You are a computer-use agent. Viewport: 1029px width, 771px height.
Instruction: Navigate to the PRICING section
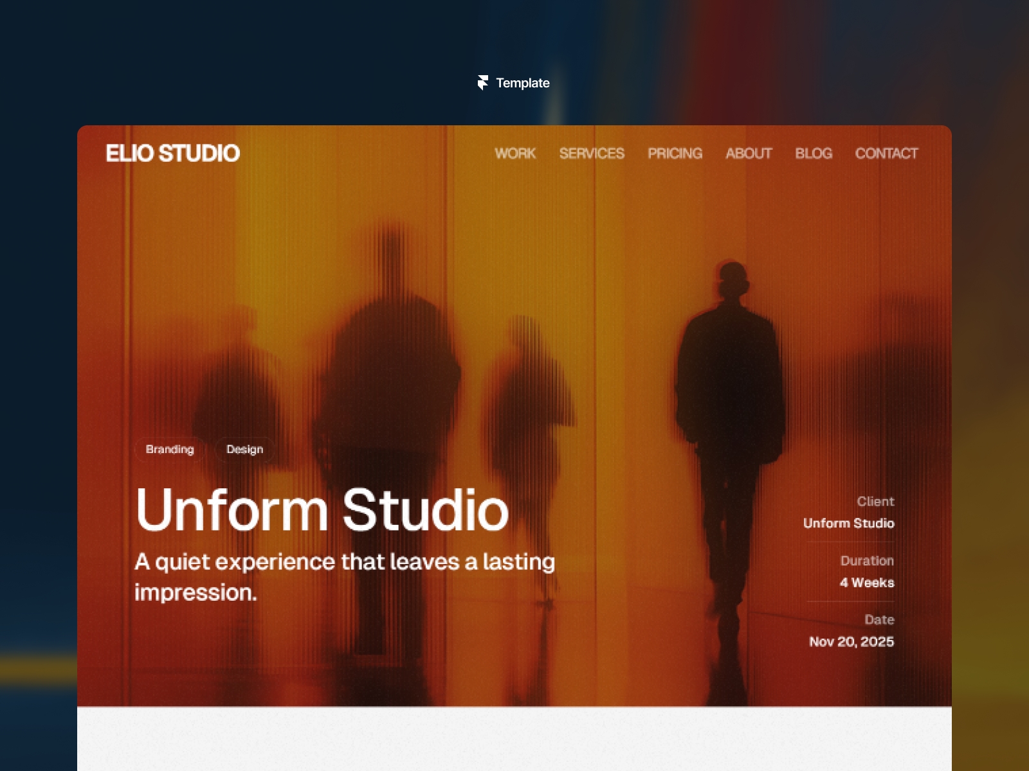[x=675, y=154]
